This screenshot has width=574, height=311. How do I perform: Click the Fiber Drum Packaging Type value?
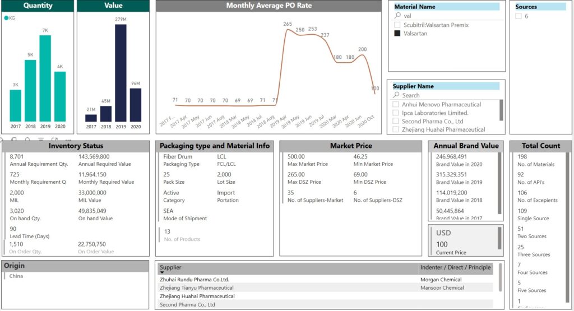tap(178, 156)
